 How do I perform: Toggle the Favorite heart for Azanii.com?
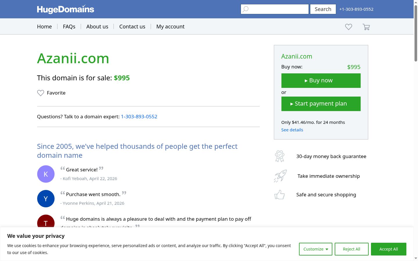41,93
